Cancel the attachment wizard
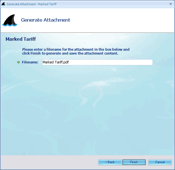The image size is (175, 170). pos(160,162)
